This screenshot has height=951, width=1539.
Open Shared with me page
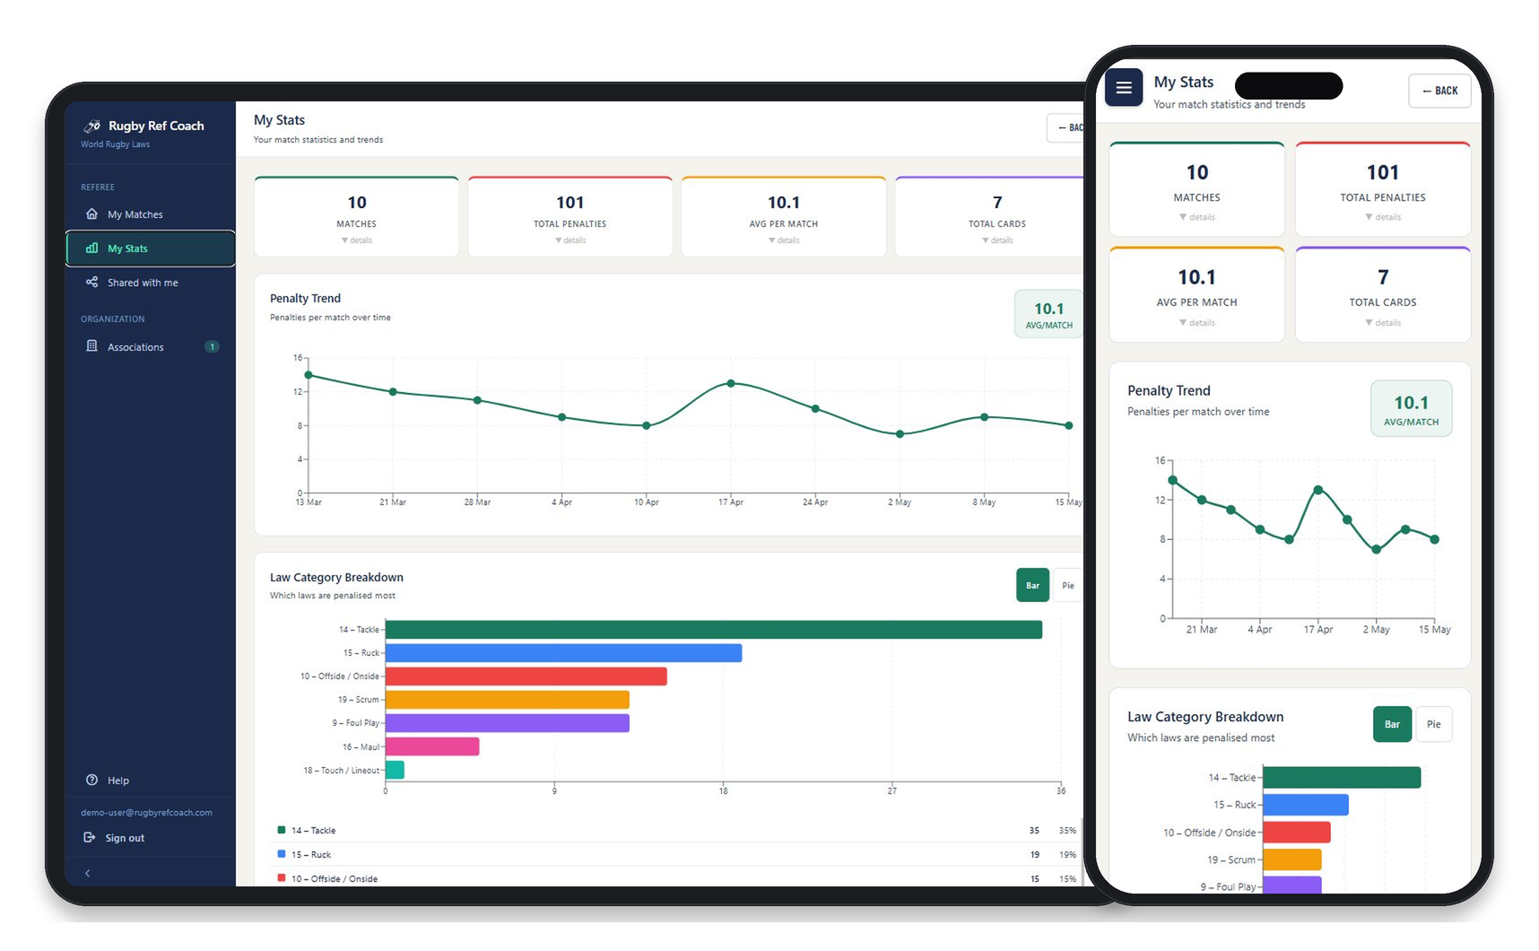(150, 283)
